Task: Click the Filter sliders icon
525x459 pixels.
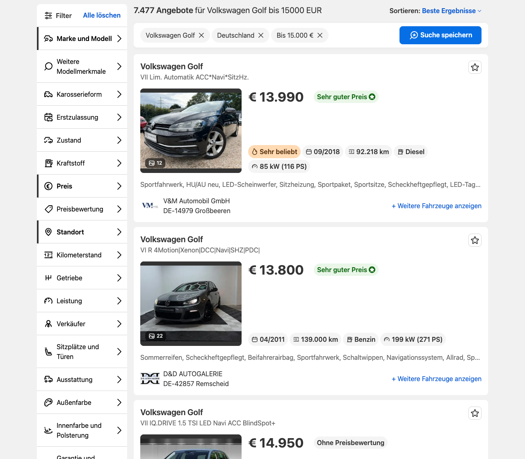Action: point(48,16)
